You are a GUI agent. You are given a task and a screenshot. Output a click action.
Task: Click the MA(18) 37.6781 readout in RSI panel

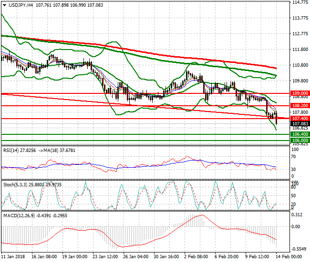click(59, 151)
